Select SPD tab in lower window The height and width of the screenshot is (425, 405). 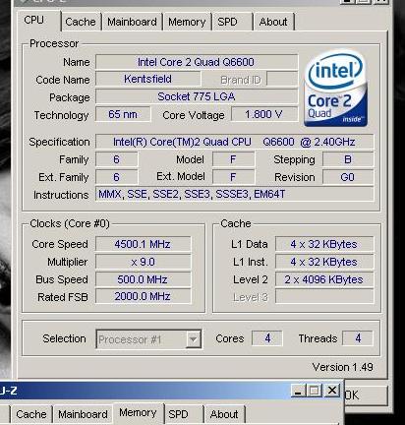click(184, 414)
